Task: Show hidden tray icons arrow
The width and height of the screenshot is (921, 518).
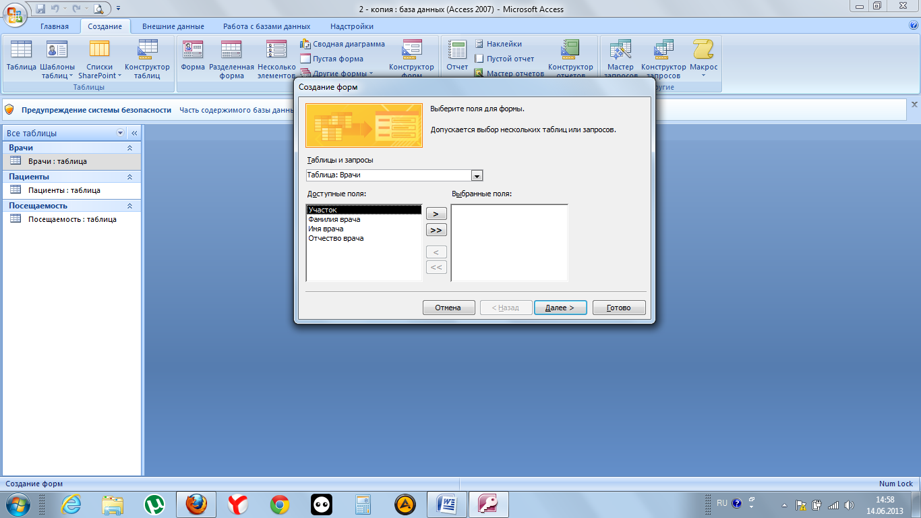Action: [784, 505]
